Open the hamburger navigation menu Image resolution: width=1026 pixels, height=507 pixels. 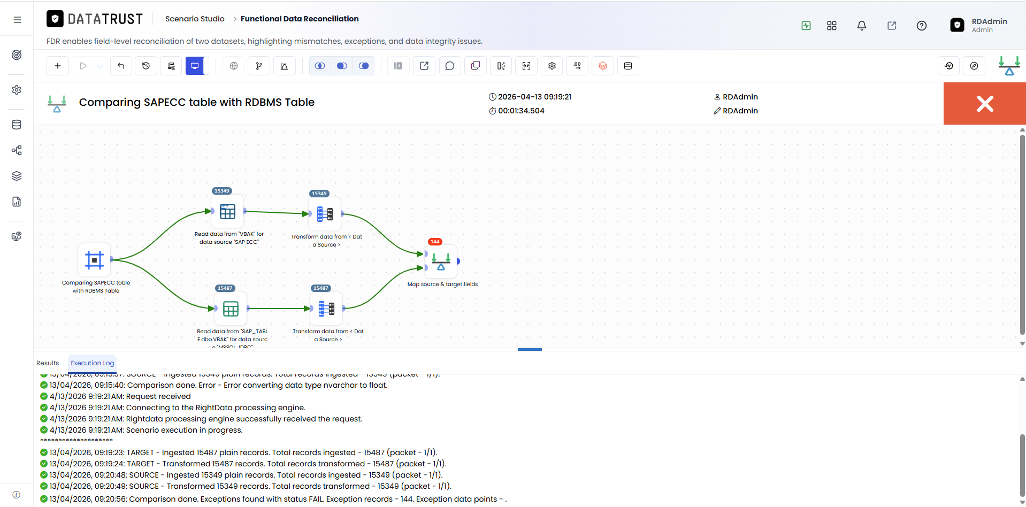point(17,20)
